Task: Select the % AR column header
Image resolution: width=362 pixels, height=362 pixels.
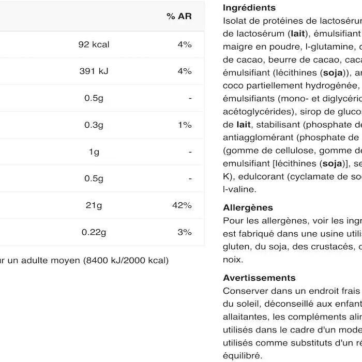Action: pos(179,17)
